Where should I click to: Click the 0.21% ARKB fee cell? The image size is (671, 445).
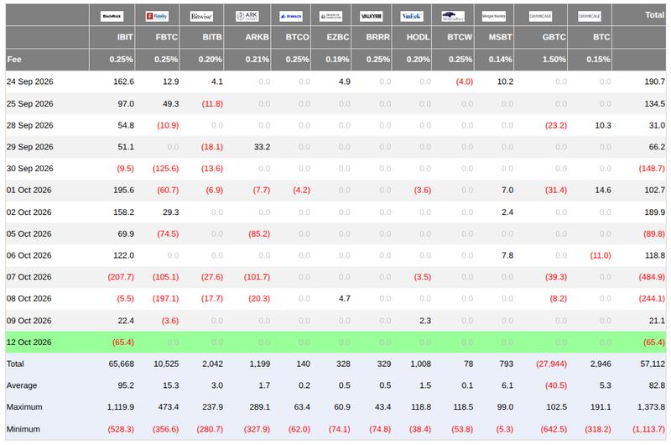pos(257,60)
